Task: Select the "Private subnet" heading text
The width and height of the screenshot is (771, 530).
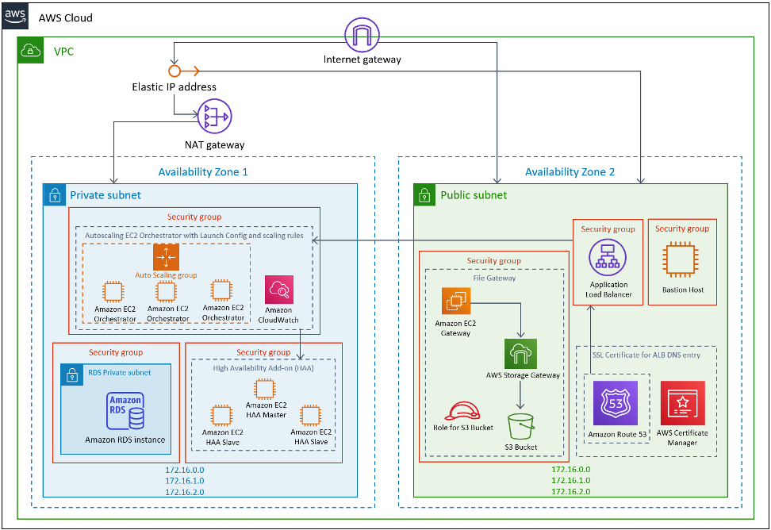Action: click(x=105, y=195)
